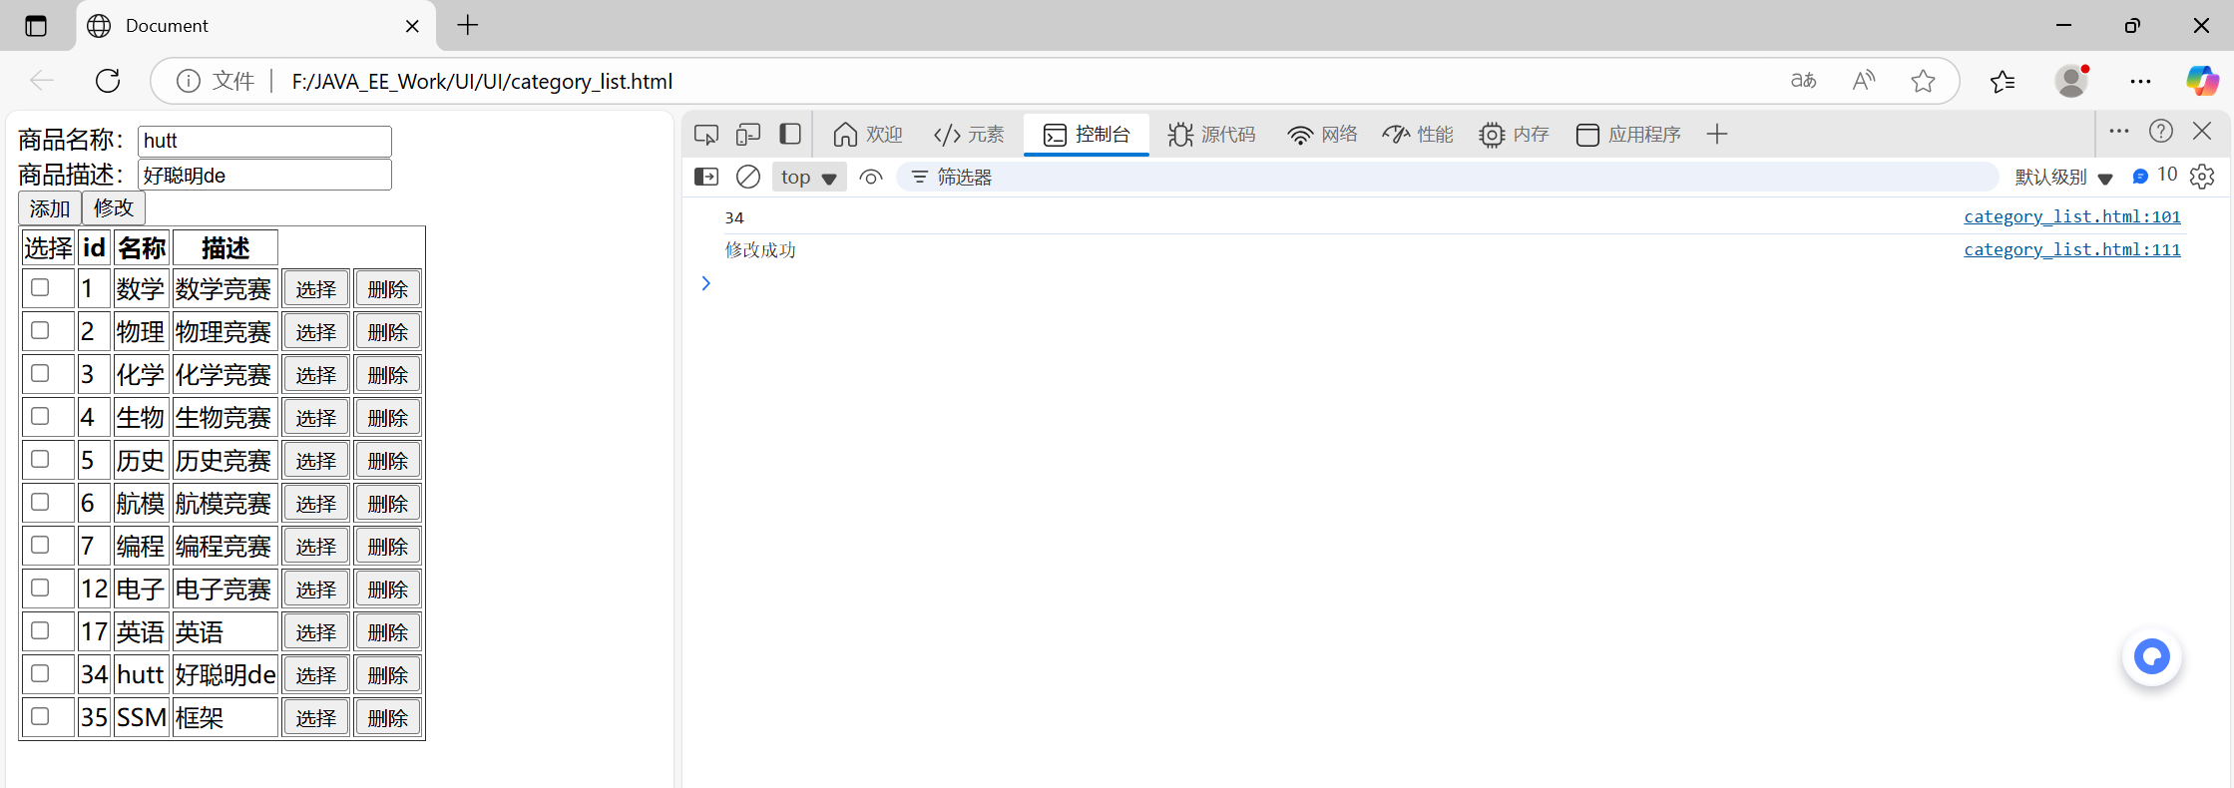Screen dimensions: 2234x788
Task: Check the checkbox for 生物 row
Action: (40, 416)
